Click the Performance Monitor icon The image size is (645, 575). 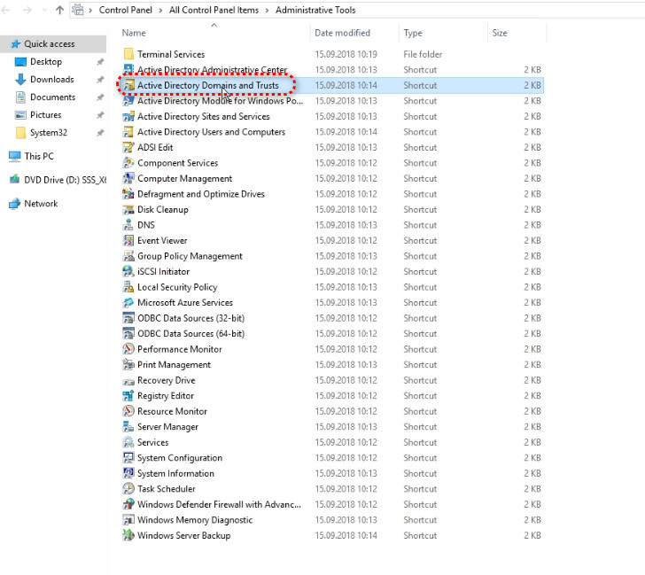128,349
